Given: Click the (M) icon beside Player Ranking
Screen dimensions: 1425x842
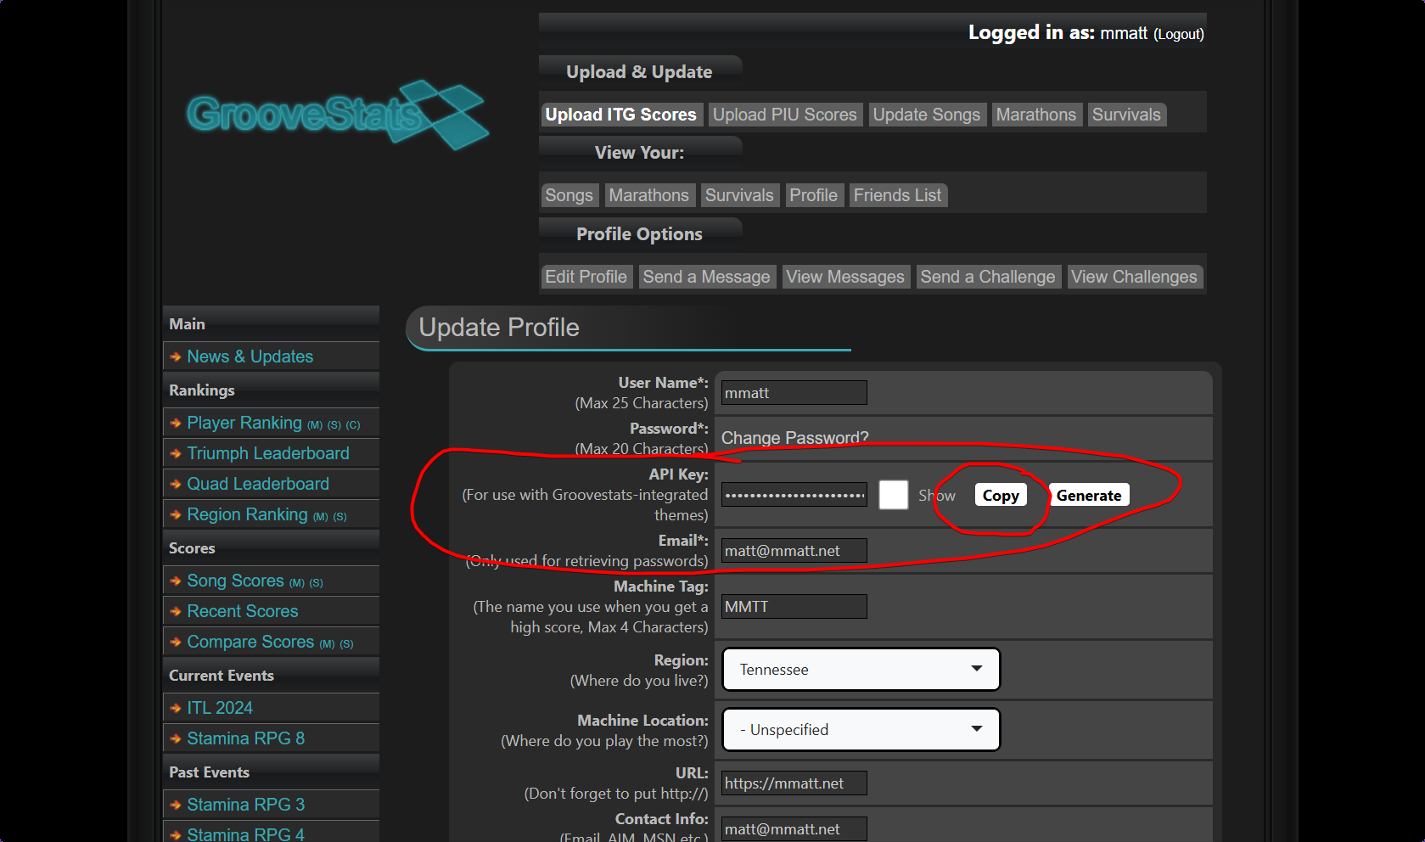Looking at the screenshot, I should pyautogui.click(x=315, y=425).
